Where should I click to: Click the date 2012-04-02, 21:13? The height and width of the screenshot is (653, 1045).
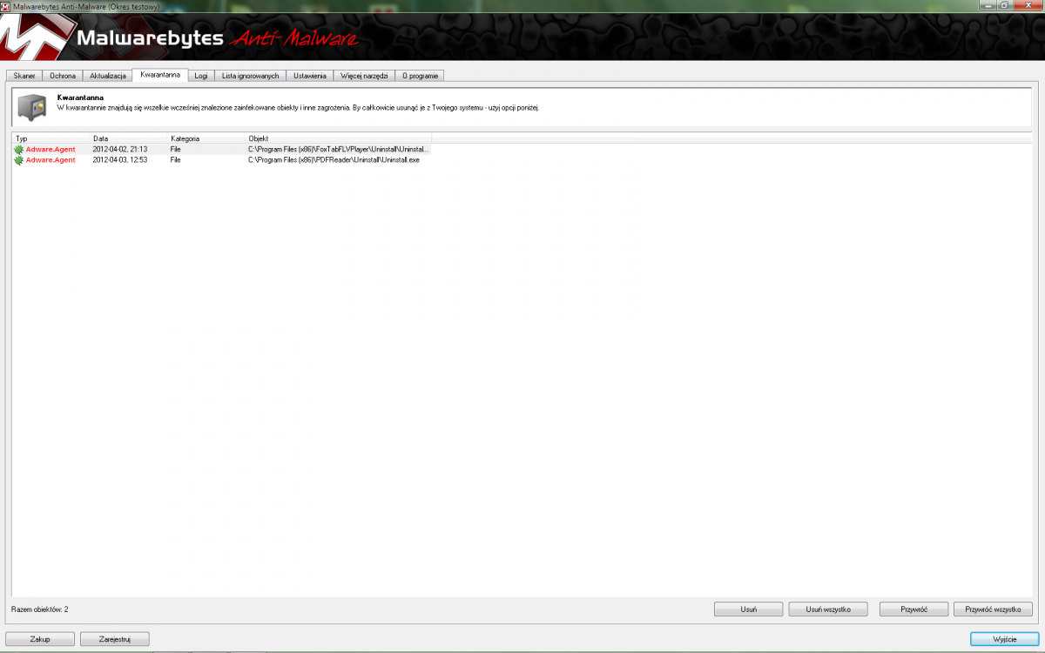tap(120, 150)
